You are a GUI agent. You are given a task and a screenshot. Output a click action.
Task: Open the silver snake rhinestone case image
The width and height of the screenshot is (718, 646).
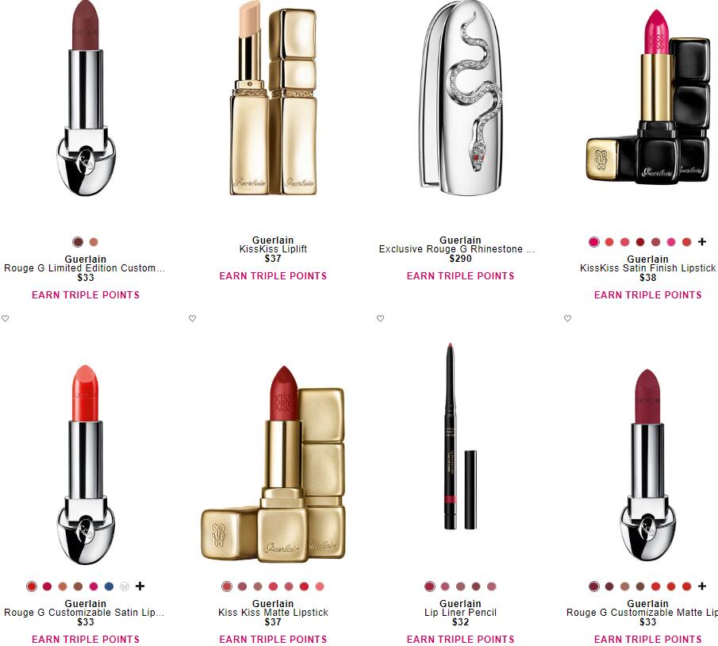click(461, 98)
